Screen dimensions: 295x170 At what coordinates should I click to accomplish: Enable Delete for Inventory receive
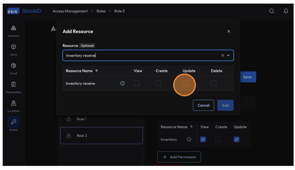pyautogui.click(x=214, y=83)
